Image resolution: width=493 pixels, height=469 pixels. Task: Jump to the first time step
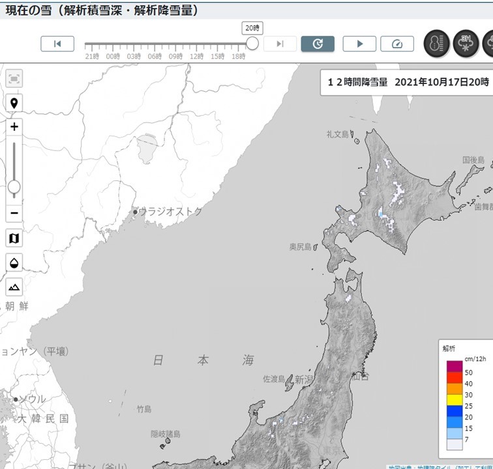57,44
